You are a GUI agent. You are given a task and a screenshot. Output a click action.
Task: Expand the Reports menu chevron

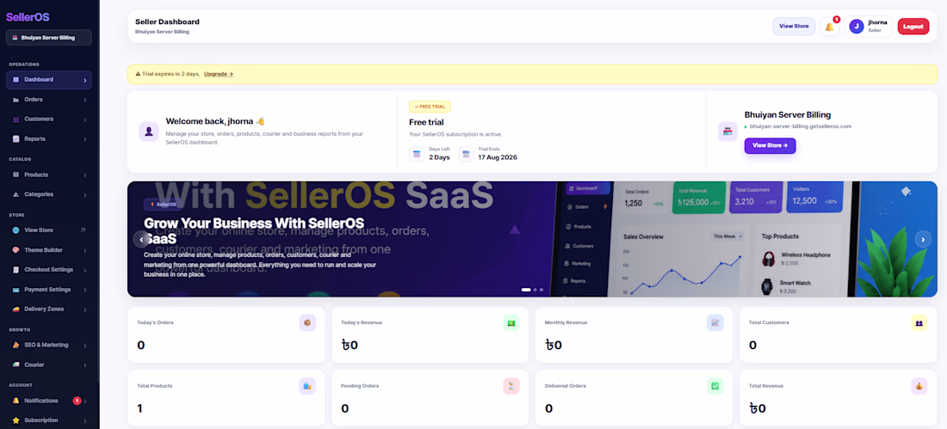[x=84, y=139]
